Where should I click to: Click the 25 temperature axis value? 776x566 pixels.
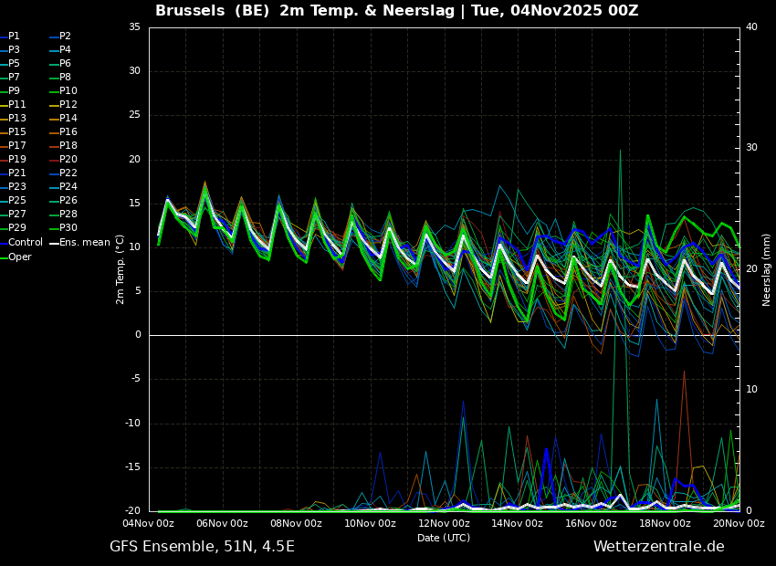pos(134,115)
